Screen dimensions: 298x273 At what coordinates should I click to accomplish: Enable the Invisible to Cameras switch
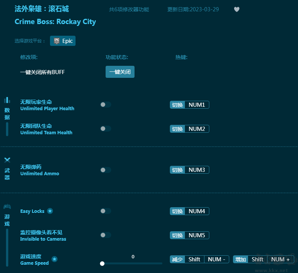tap(106, 235)
